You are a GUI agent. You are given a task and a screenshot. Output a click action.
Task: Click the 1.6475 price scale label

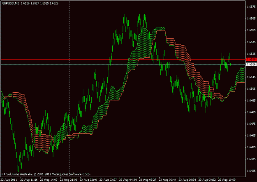tap(251, 124)
